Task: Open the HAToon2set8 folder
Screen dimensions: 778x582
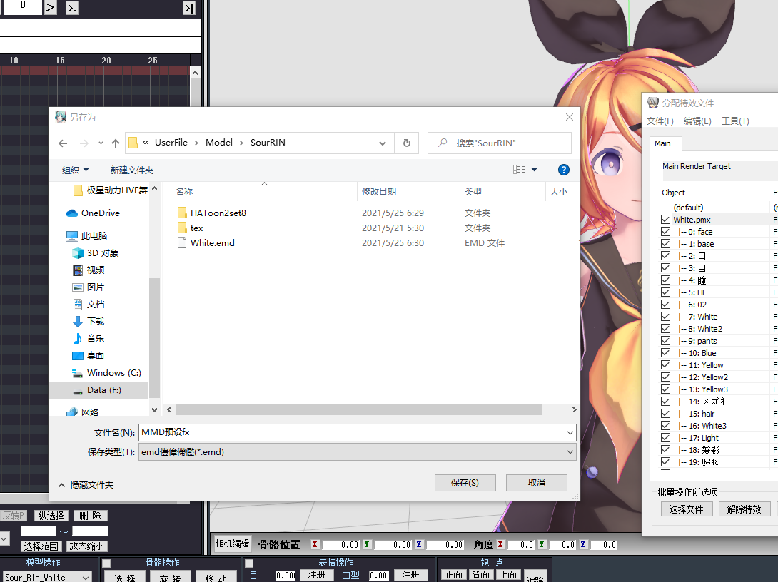Action: [x=218, y=213]
